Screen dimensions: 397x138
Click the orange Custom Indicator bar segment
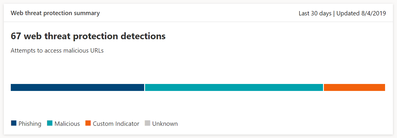coord(354,87)
